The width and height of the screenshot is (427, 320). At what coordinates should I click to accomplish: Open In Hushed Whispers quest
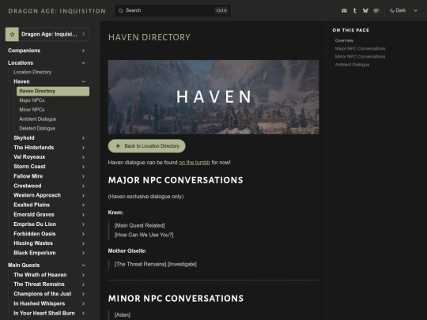pyautogui.click(x=40, y=303)
